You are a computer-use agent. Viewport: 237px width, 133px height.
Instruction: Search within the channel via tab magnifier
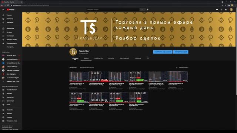point(148,58)
